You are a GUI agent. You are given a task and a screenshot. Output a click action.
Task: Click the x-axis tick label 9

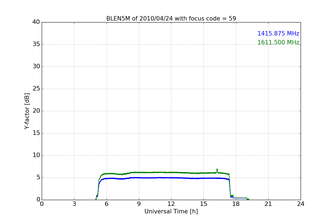tap(139, 204)
